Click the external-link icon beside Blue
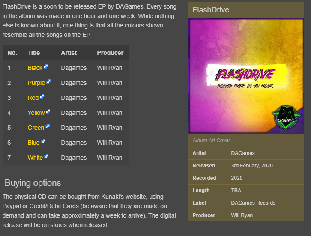 [x=43, y=141]
